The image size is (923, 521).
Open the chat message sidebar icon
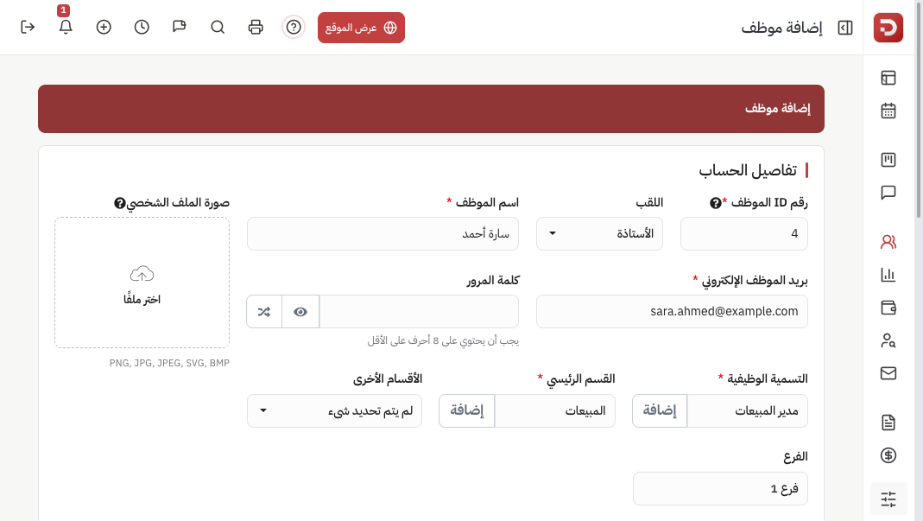(888, 193)
